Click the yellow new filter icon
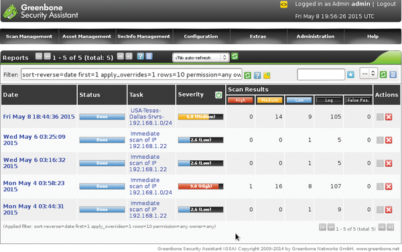Image resolution: width=402 pixels, height=252 pixels. pos(267,75)
